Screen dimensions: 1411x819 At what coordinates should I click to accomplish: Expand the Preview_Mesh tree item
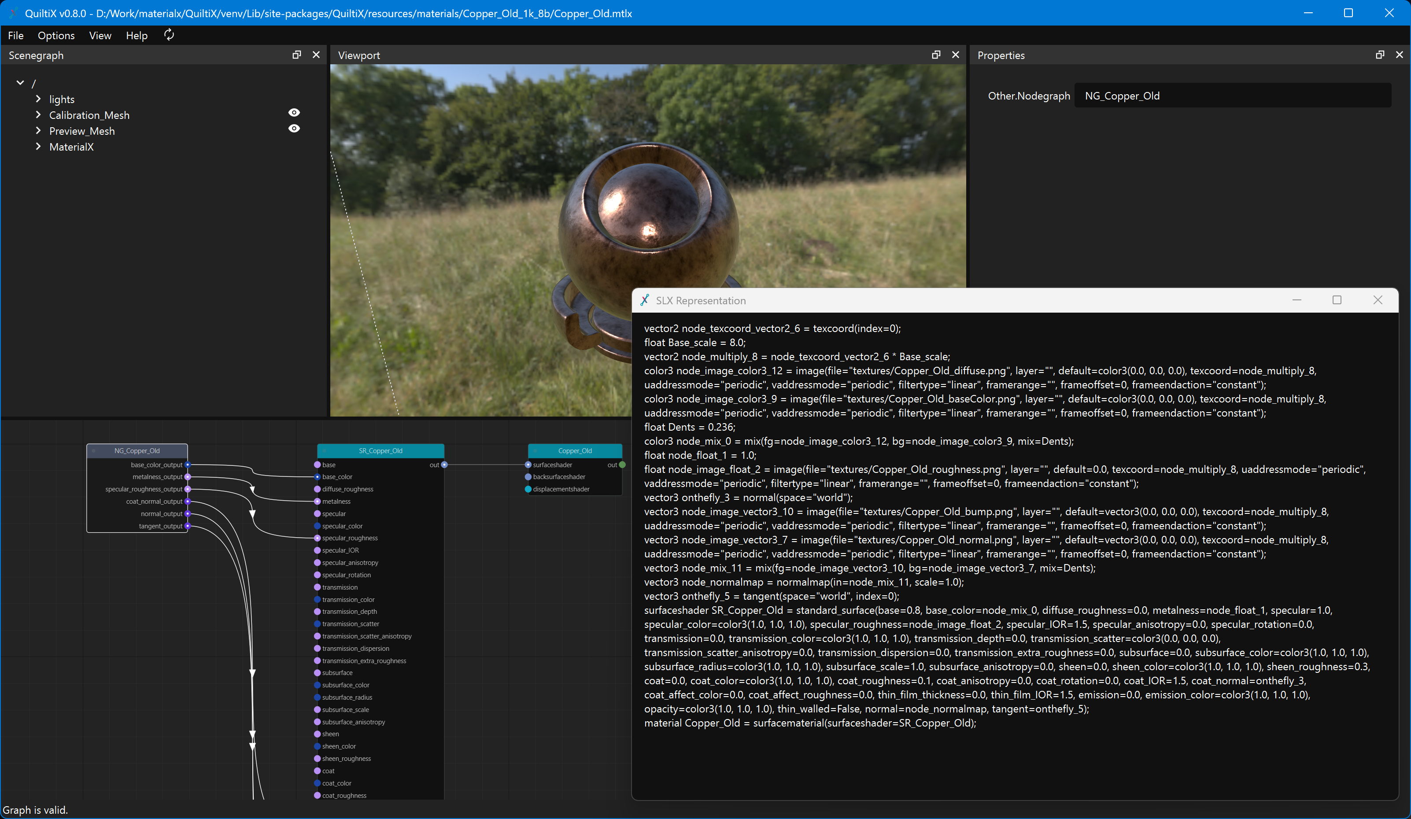tap(38, 130)
